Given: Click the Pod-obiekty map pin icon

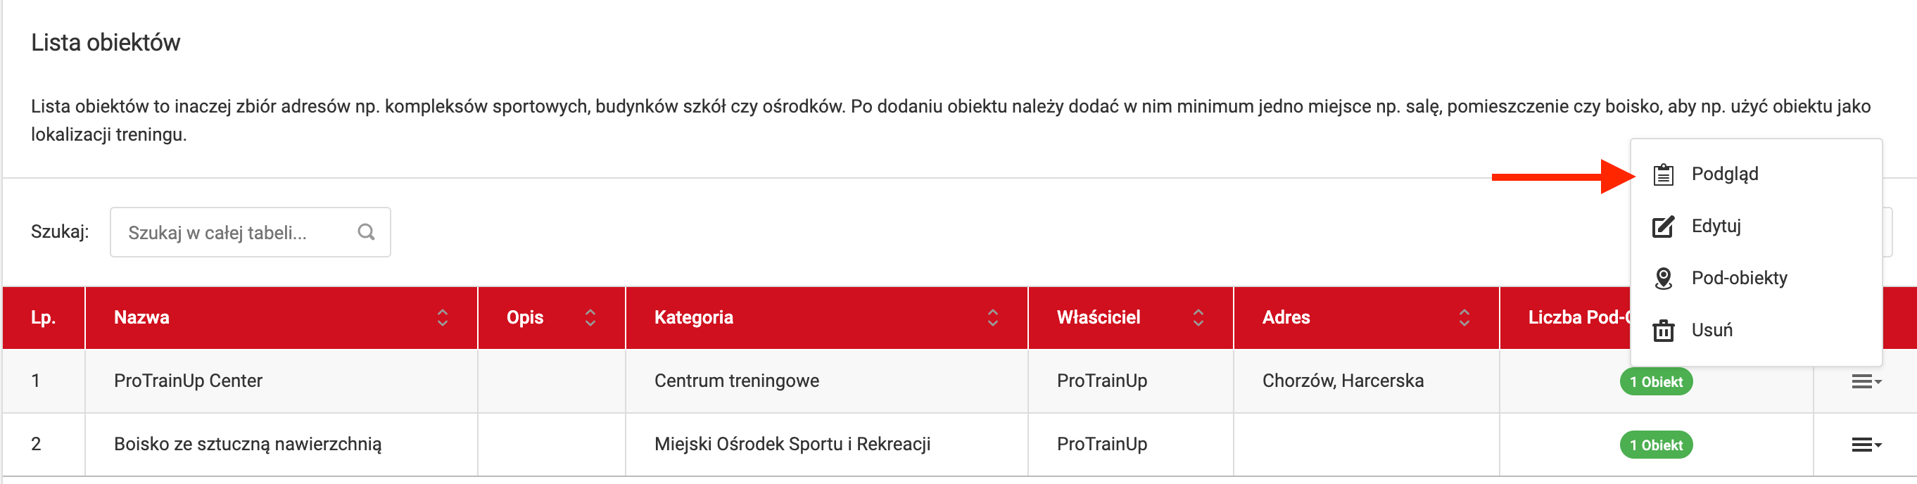Looking at the screenshot, I should pos(1663,278).
